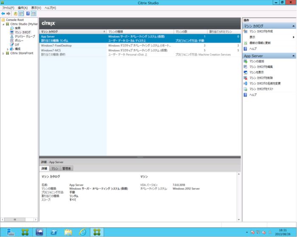The image size is (297, 237).
Task: Click the active Citrix Studio taskbar button
Action: (x=97, y=232)
